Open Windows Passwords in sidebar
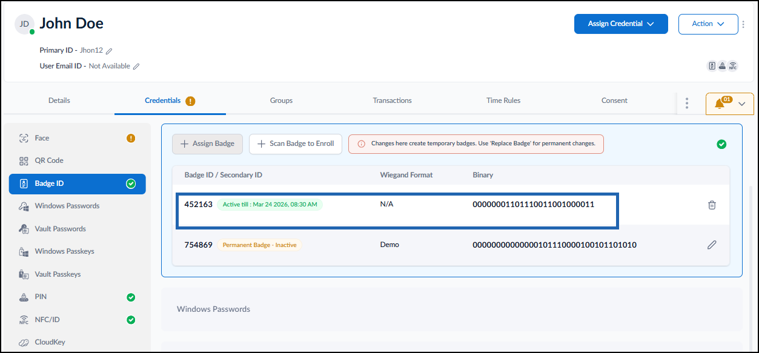Screen dimensions: 759x353 [x=77, y=206]
